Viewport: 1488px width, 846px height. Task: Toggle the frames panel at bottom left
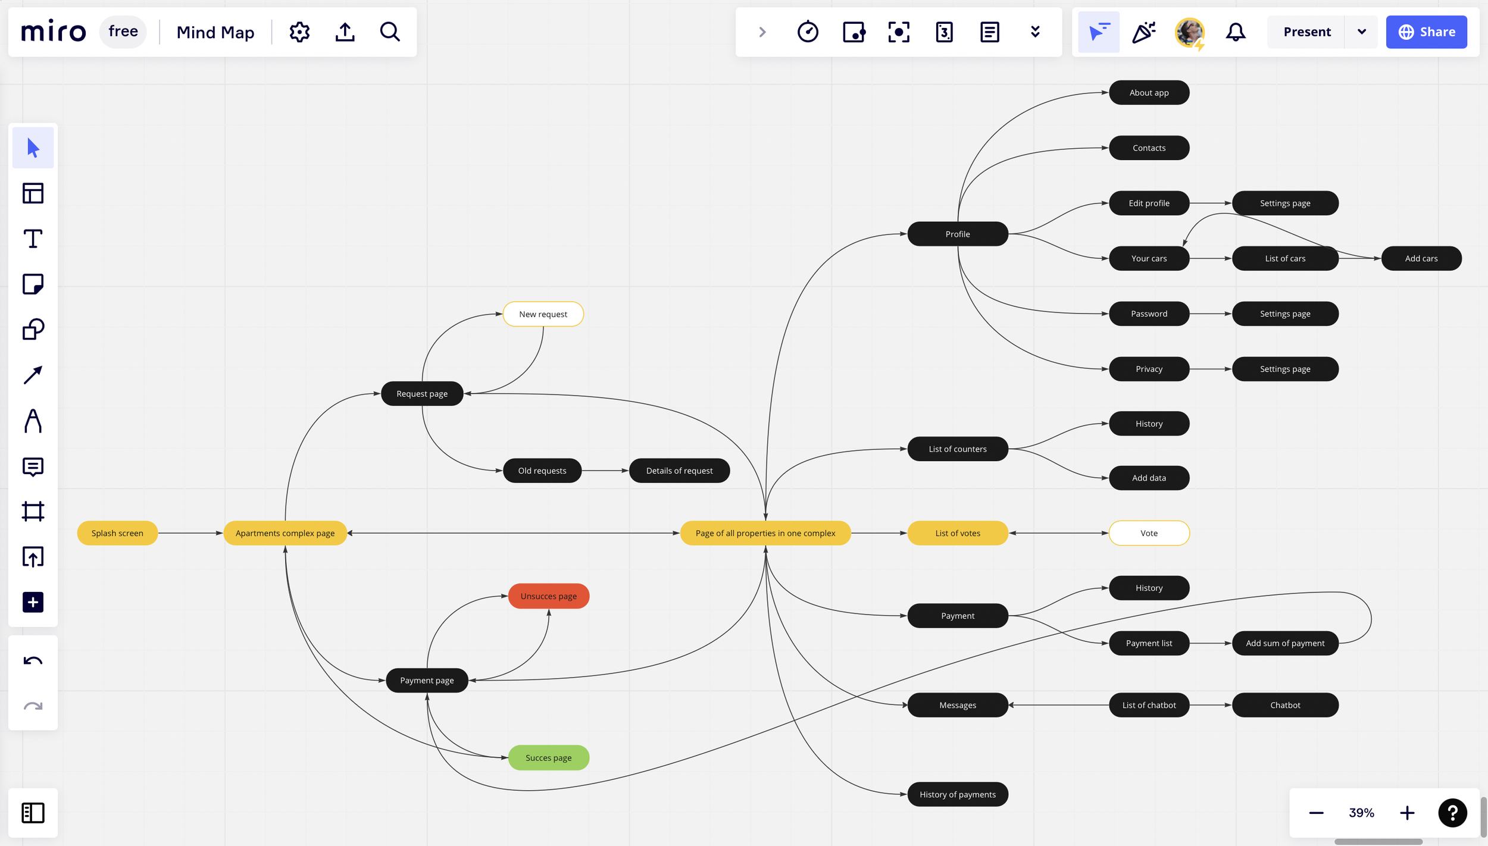(x=33, y=813)
